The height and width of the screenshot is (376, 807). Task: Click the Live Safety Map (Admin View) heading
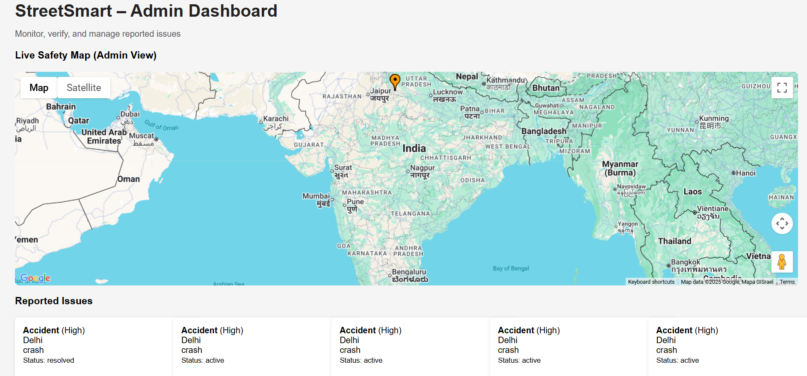click(86, 55)
